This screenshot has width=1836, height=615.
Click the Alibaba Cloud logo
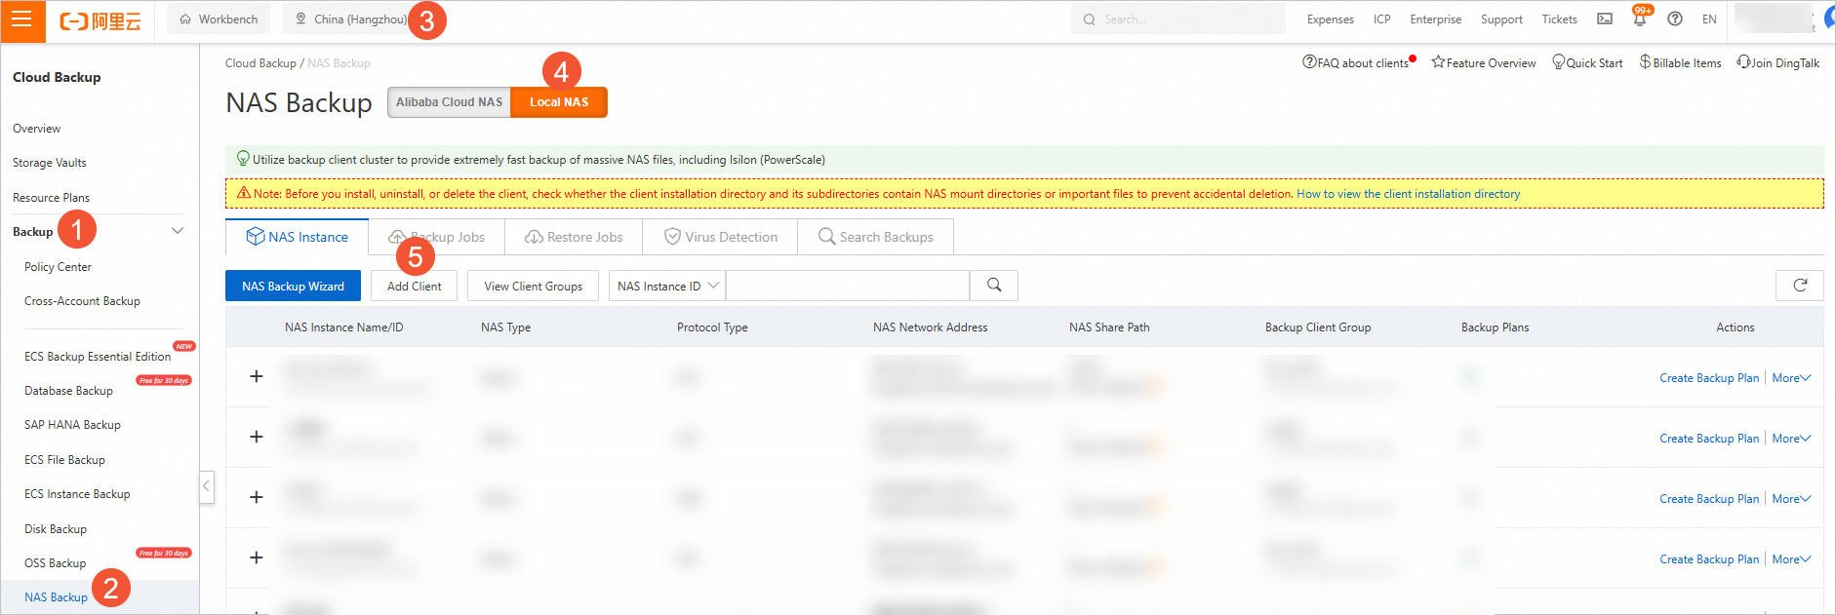coord(100,20)
